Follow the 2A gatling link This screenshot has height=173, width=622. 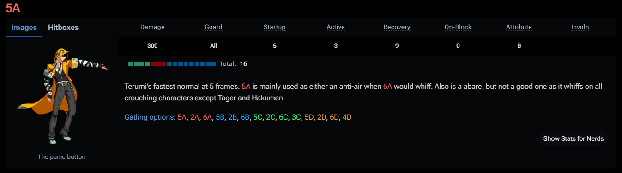coord(195,117)
